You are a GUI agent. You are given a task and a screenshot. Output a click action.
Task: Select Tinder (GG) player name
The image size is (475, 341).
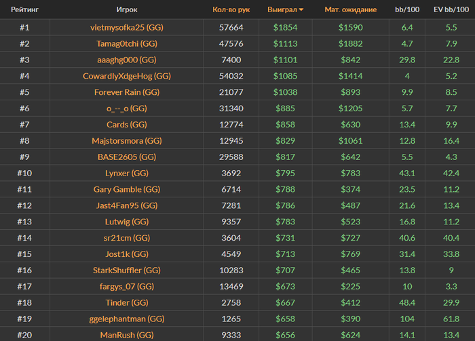pos(127,302)
